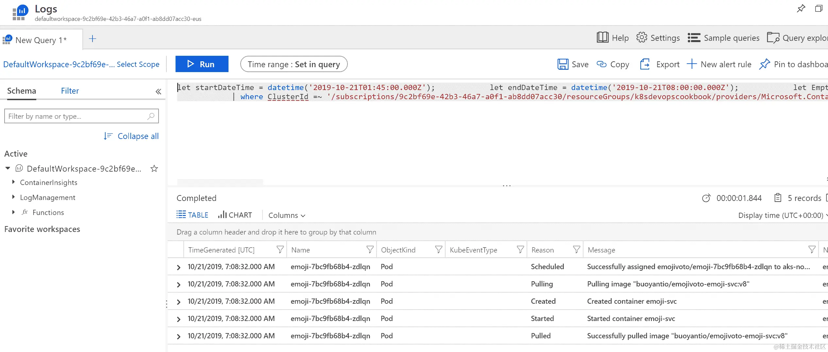This screenshot has height=352, width=828.
Task: Click the Copy link icon
Action: coord(601,64)
